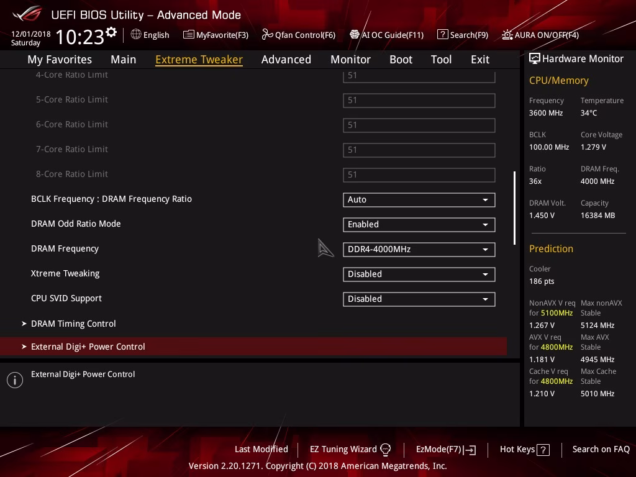This screenshot has height=477, width=636.
Task: Click the settings list scrollbar
Action: click(514, 208)
